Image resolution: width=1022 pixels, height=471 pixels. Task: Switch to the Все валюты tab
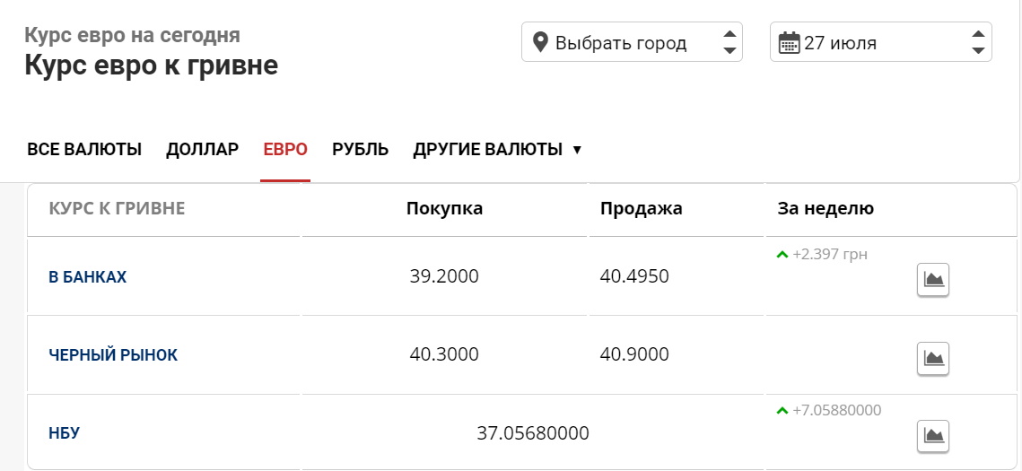coord(84,150)
